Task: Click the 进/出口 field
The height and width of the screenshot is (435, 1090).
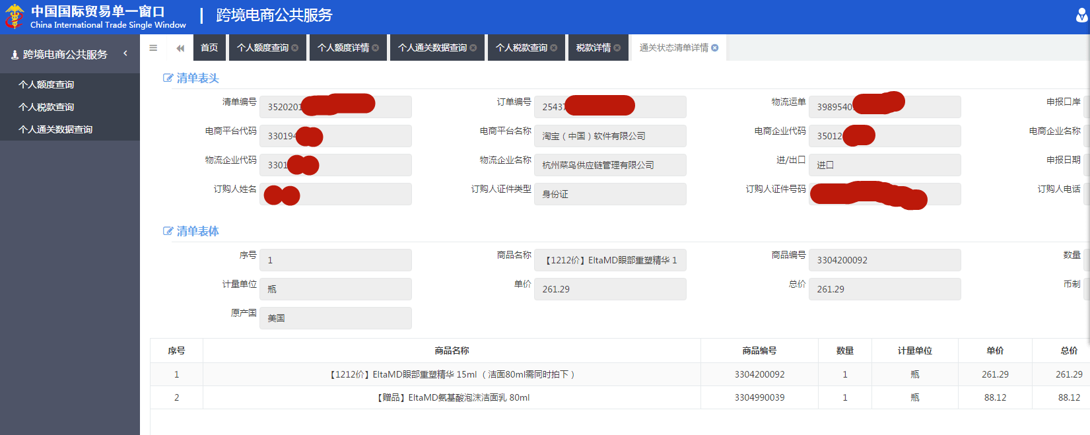Action: point(885,165)
